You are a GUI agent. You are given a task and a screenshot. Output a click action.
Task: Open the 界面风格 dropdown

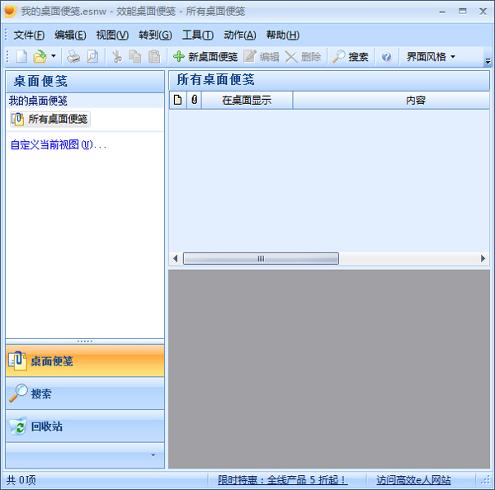[431, 57]
